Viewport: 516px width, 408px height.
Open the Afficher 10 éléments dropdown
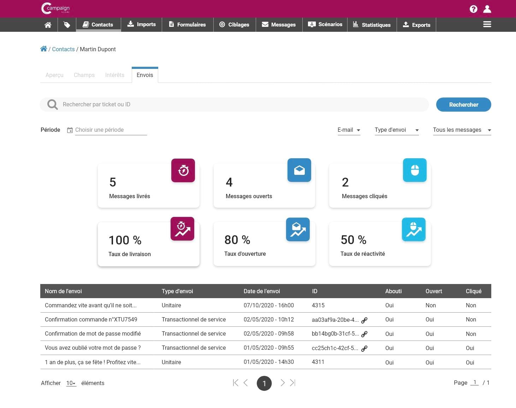(x=71, y=383)
